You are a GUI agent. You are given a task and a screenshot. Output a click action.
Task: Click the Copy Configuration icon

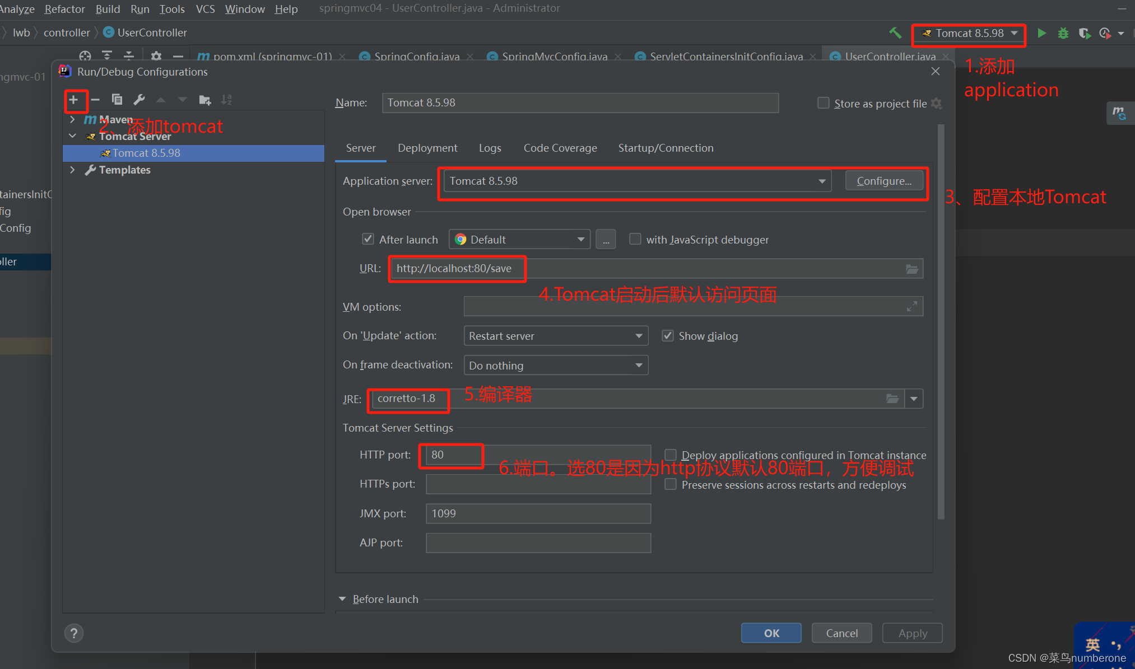click(117, 100)
